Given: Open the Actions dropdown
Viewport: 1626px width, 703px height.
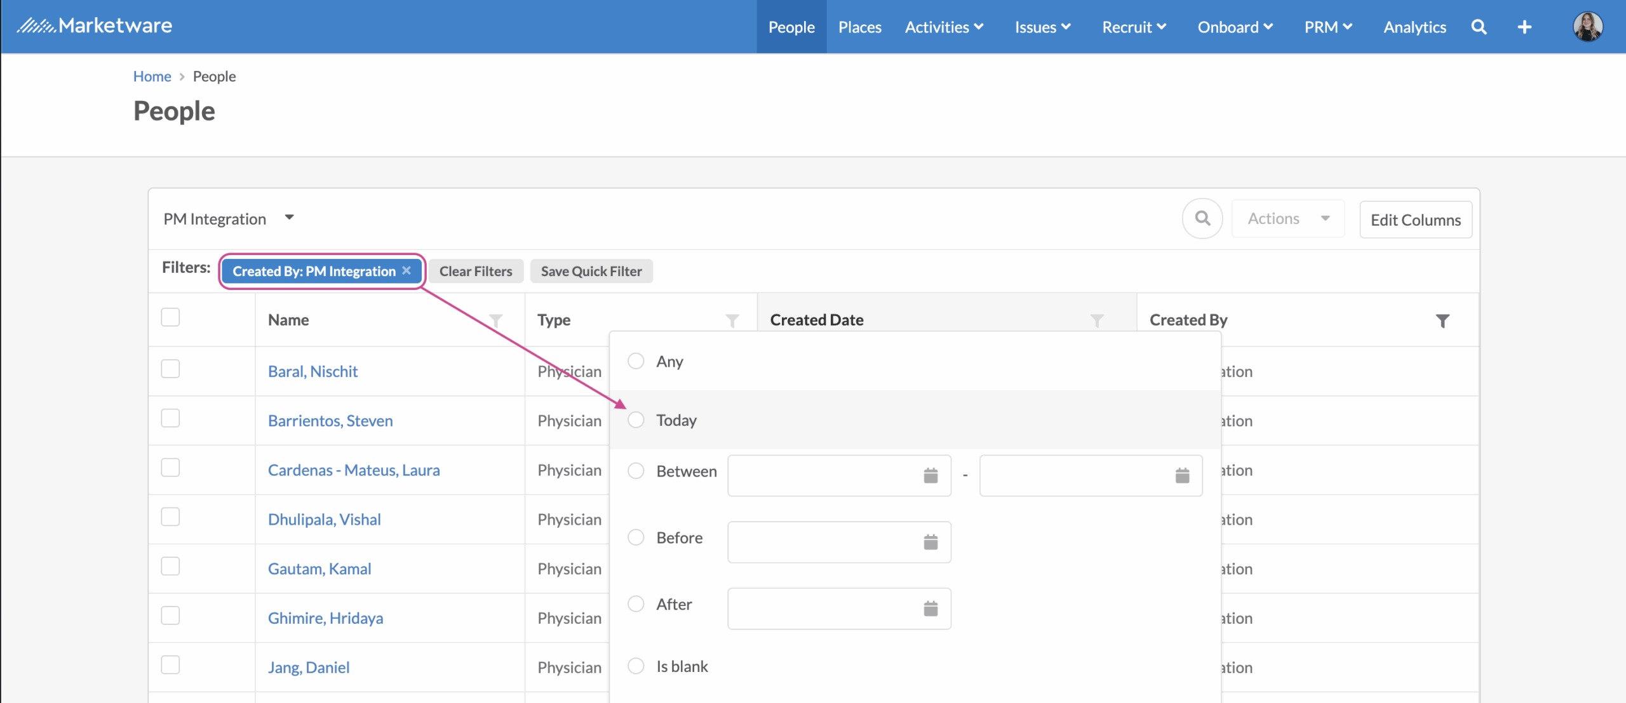Looking at the screenshot, I should click(1287, 219).
